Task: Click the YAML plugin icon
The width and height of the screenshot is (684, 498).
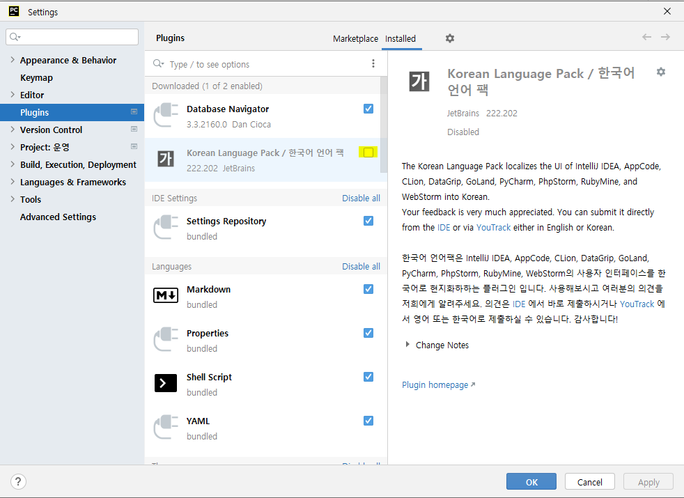Action: [x=166, y=428]
